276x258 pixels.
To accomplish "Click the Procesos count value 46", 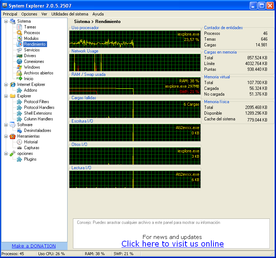I will point(265,33).
